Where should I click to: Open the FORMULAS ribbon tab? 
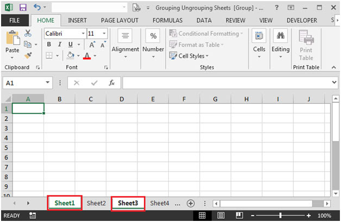click(x=167, y=21)
